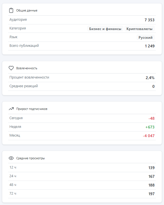Click the Средние просмотры section heading

point(31,158)
